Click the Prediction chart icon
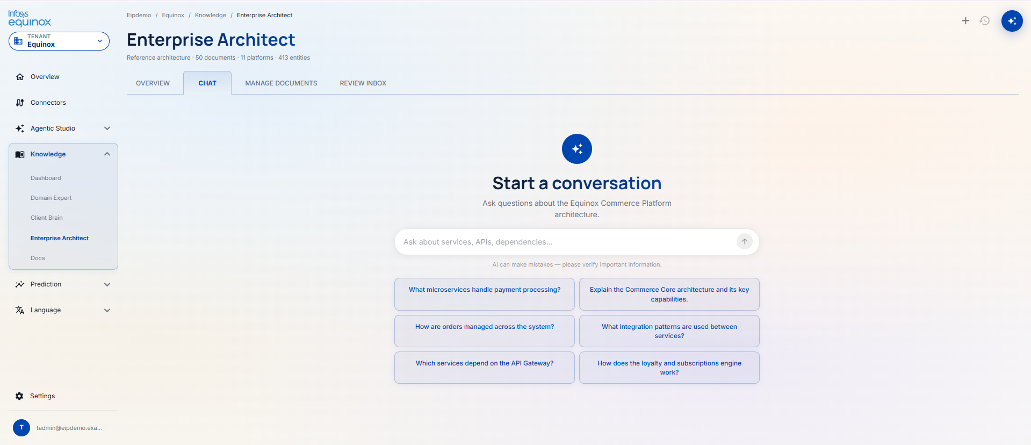 20,284
